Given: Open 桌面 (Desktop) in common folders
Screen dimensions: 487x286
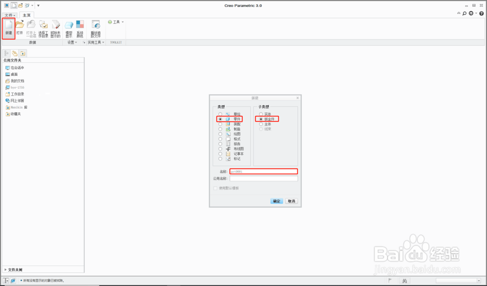Looking at the screenshot, I should (x=12, y=74).
